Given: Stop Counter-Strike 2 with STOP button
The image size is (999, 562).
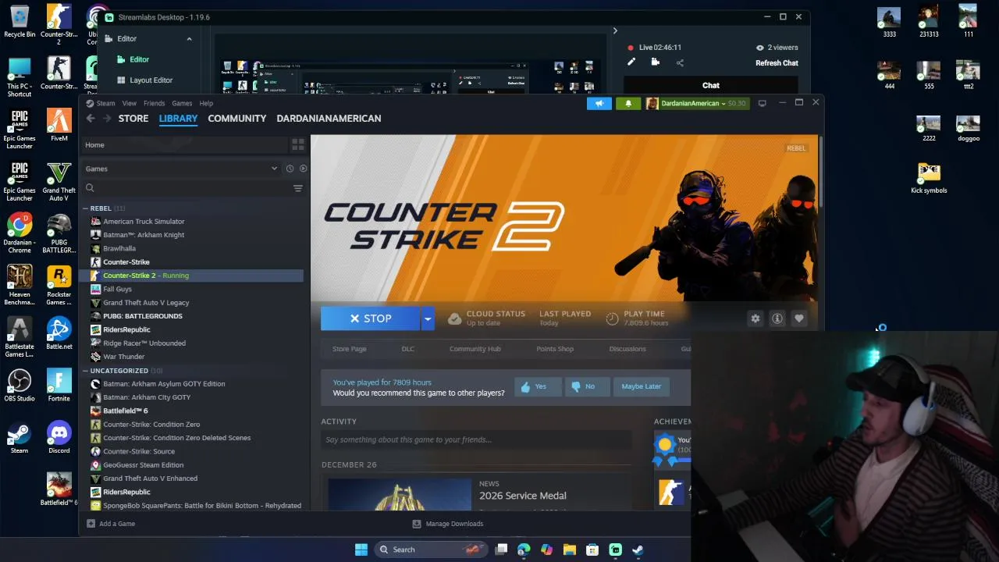Looking at the screenshot, I should coord(371,318).
